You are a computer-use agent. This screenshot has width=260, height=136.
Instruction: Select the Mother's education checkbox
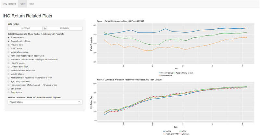pyautogui.click(x=8, y=67)
